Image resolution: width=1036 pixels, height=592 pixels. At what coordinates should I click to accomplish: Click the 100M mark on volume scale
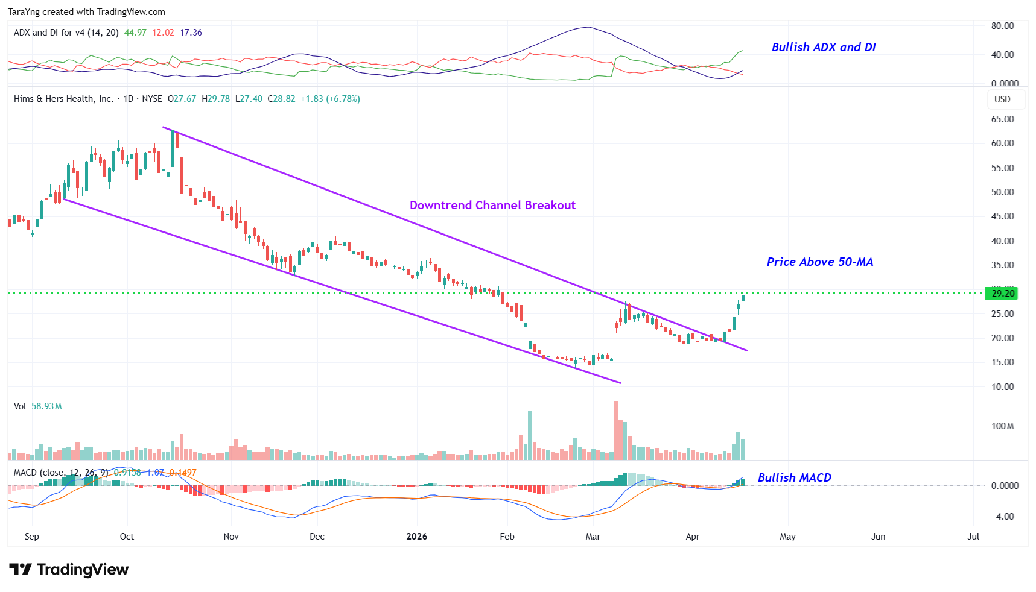tap(1002, 426)
